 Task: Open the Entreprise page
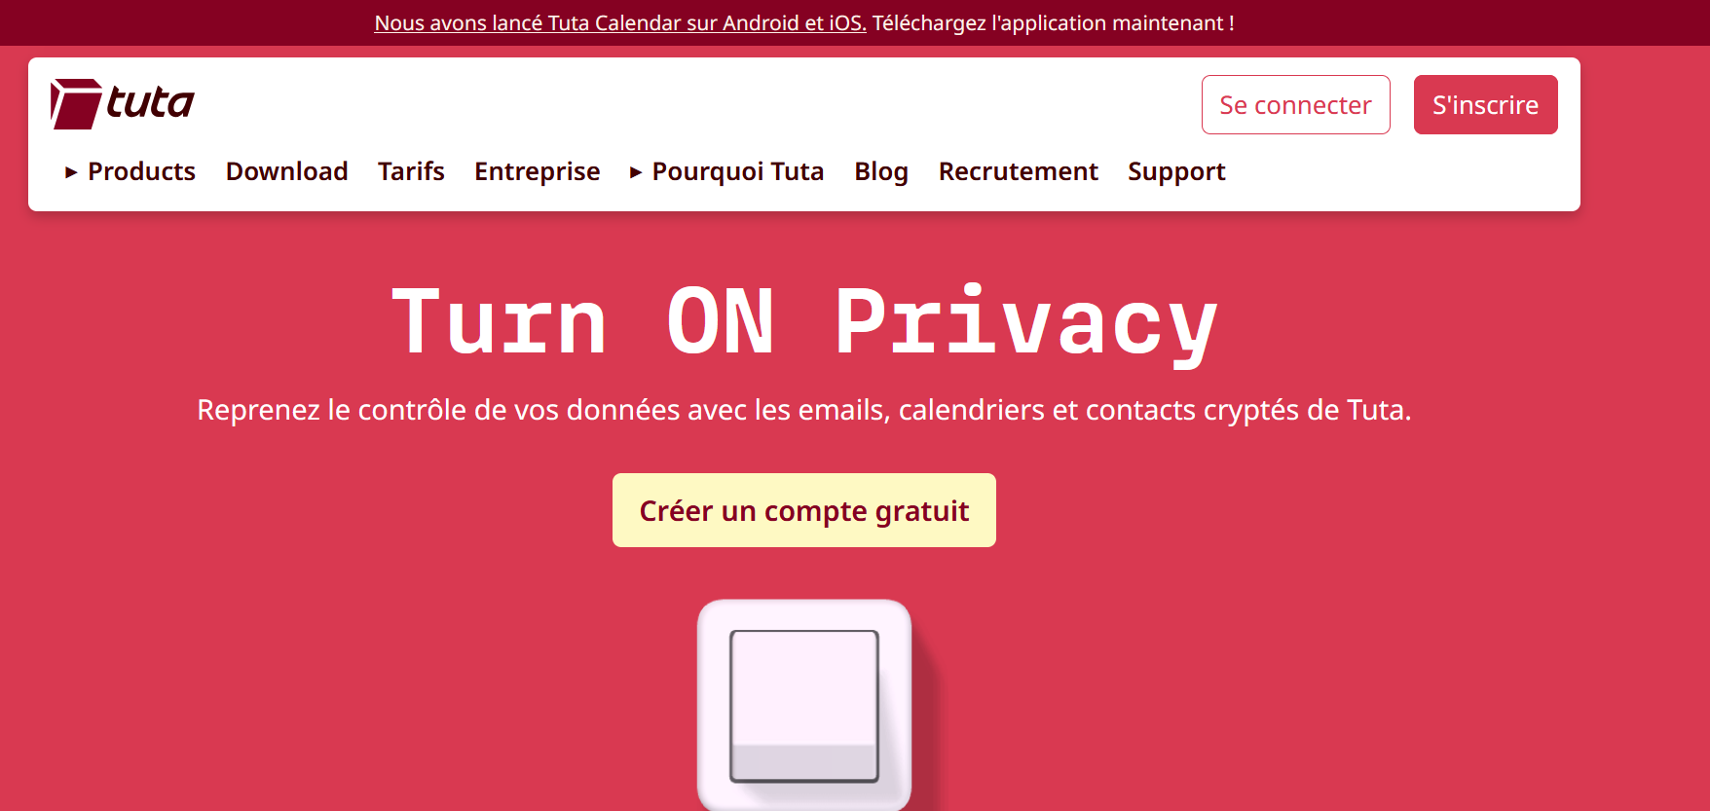pyautogui.click(x=537, y=171)
